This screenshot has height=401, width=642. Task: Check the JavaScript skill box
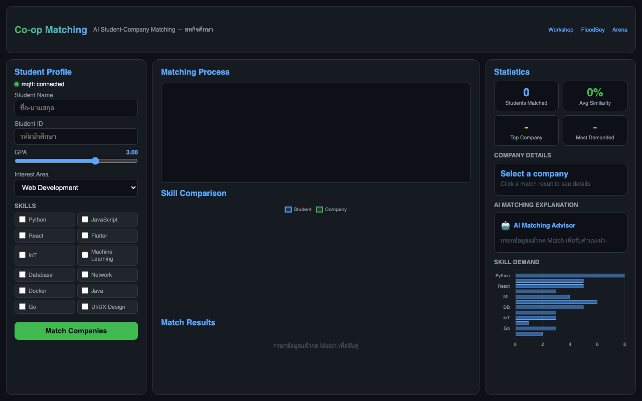pyautogui.click(x=85, y=220)
